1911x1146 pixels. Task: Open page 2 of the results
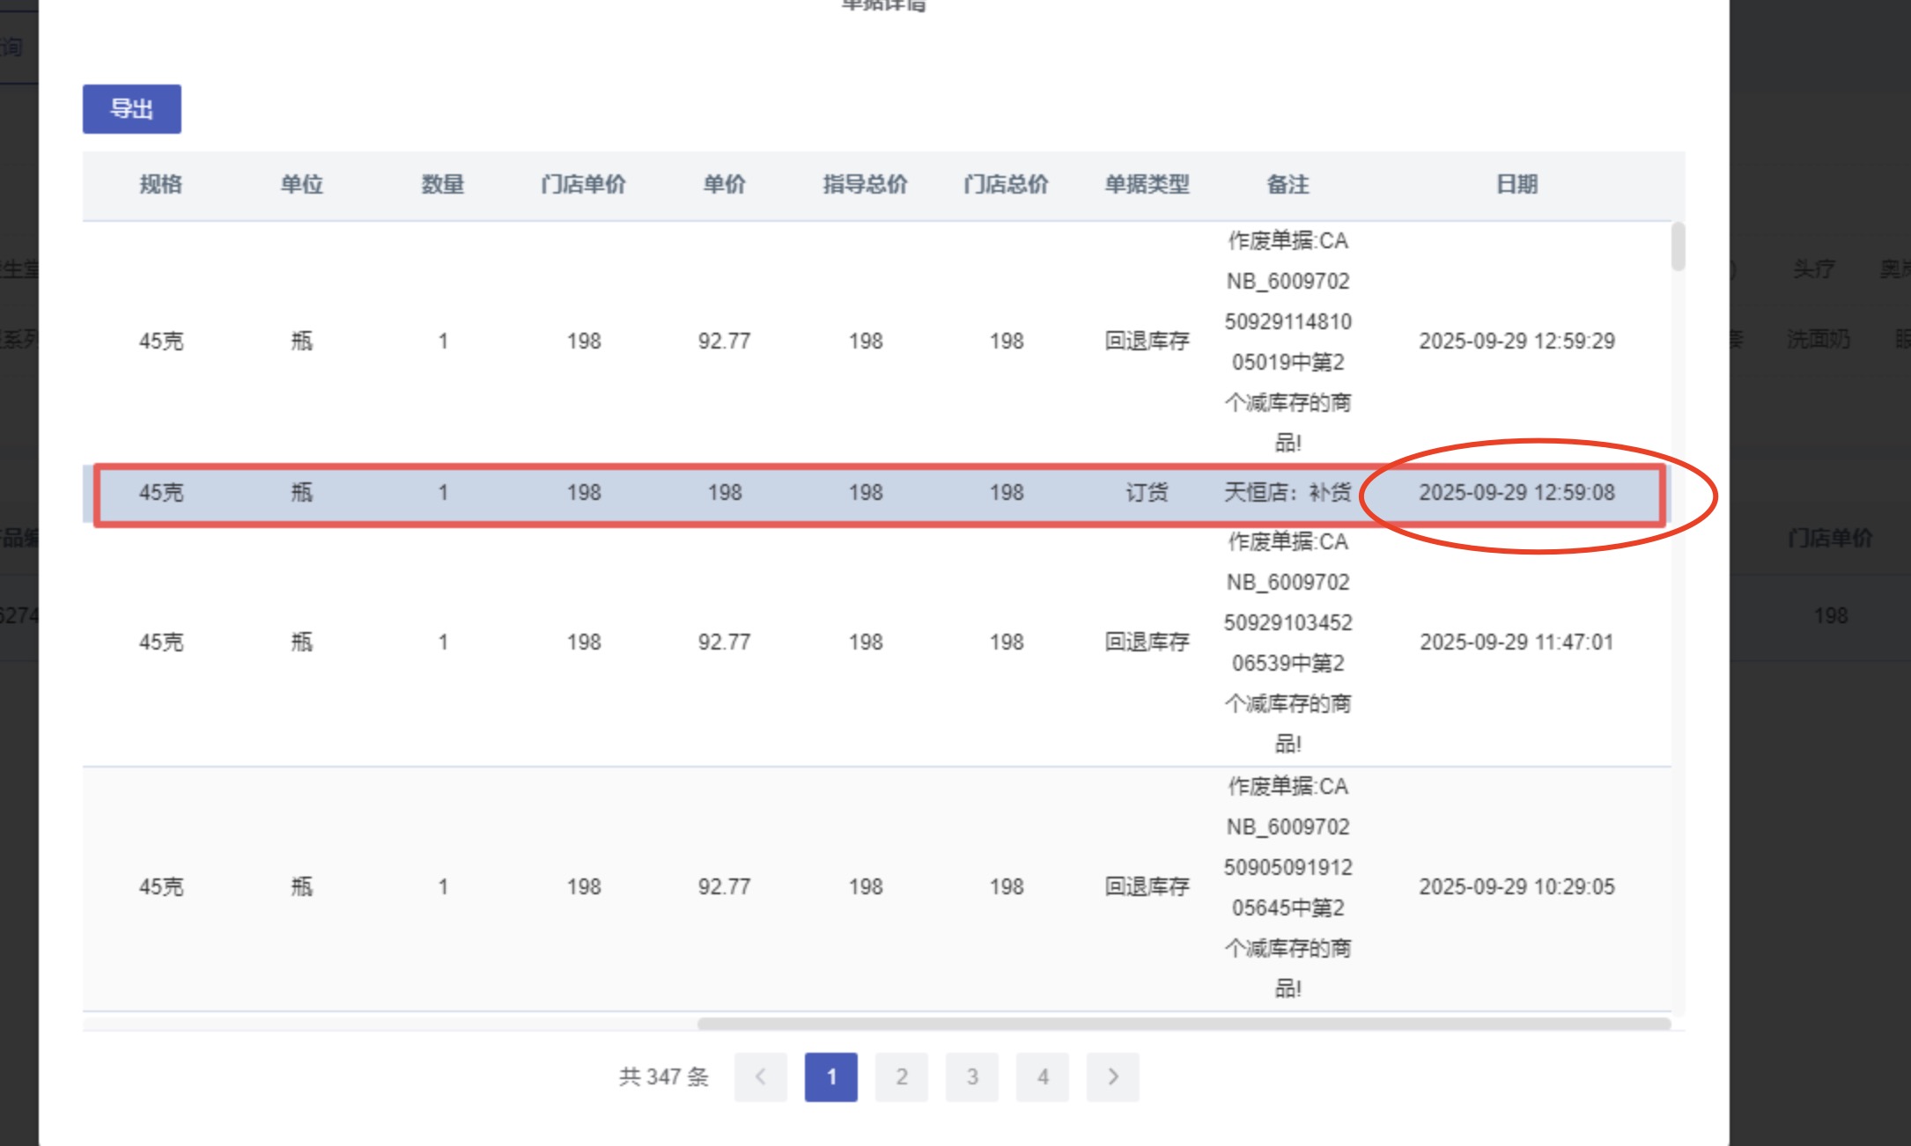902,1076
